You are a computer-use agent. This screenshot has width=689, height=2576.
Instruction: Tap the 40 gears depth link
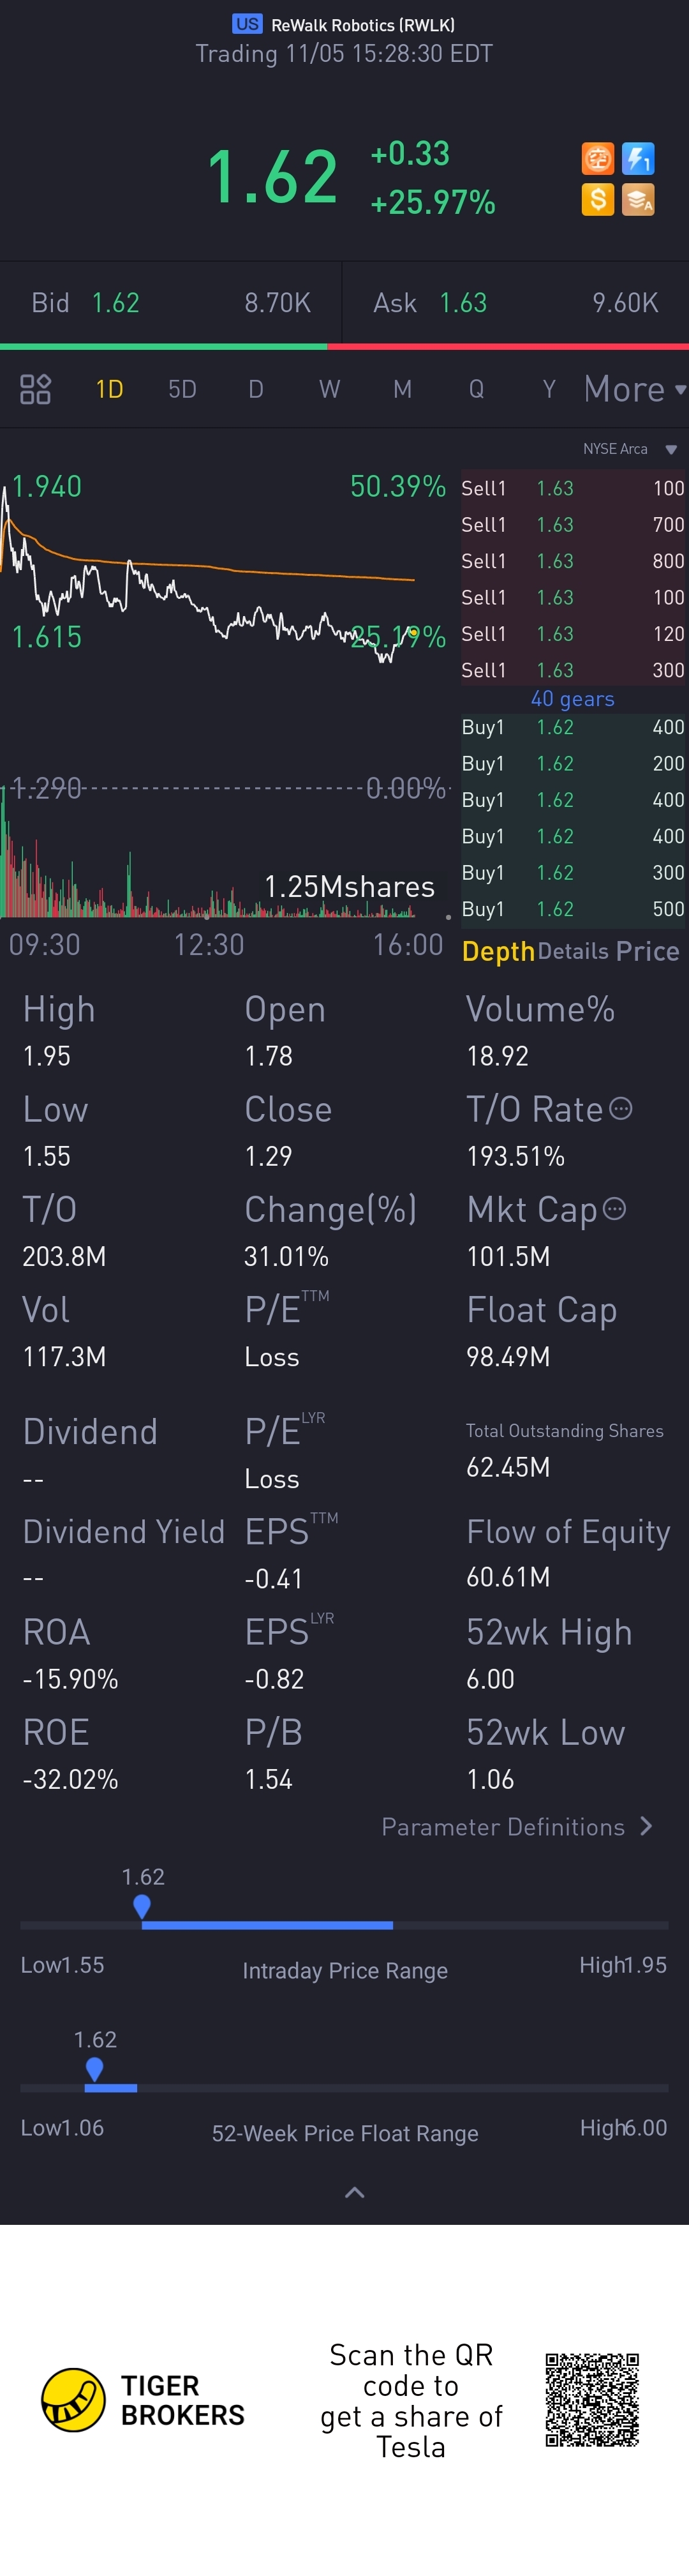(572, 699)
